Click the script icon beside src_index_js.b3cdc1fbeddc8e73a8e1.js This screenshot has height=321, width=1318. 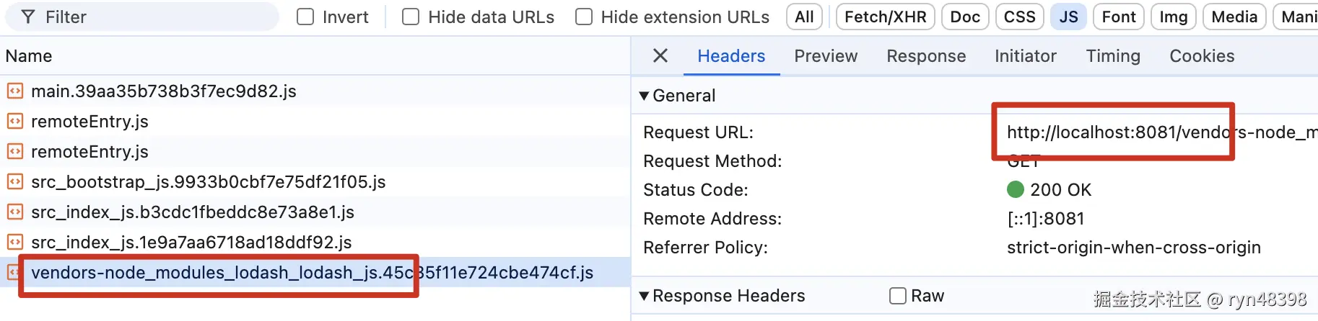[x=14, y=212]
